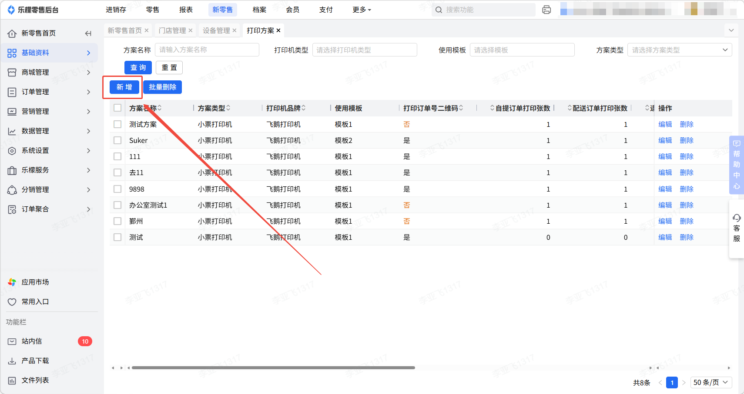Click the 新增 button

tap(124, 87)
